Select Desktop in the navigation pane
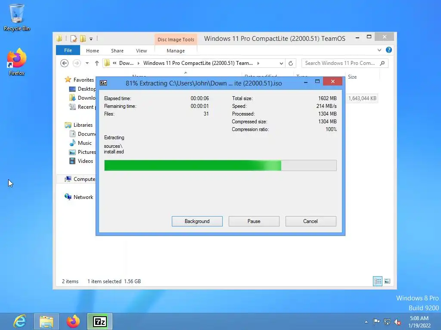441x330 pixels. [82, 89]
